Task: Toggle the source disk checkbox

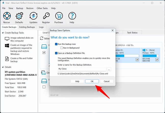Action: (44, 52)
